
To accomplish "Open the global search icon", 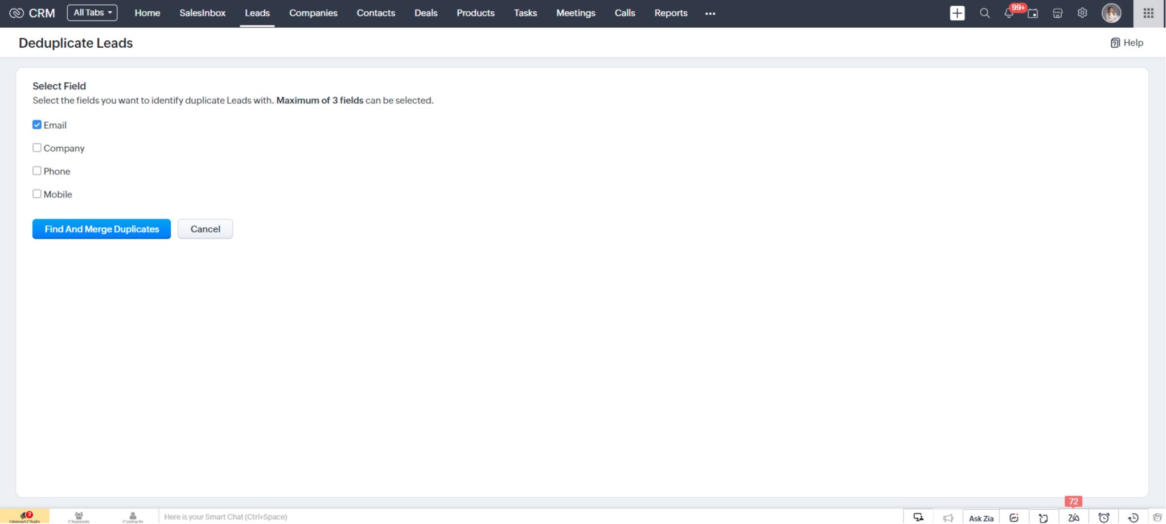I will (984, 13).
